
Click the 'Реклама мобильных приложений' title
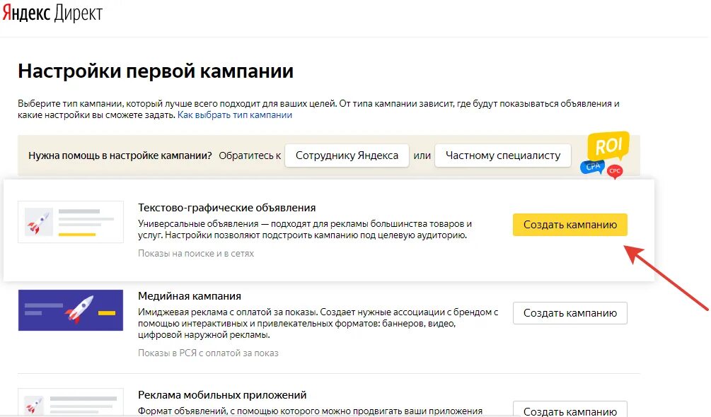tap(222, 395)
